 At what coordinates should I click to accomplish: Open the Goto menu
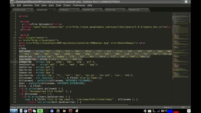(51, 5)
